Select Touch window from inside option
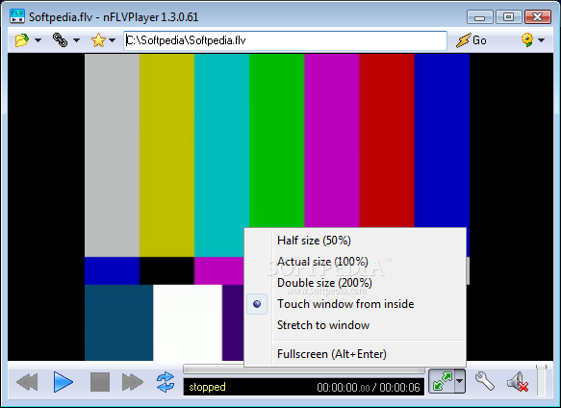 pyautogui.click(x=355, y=304)
